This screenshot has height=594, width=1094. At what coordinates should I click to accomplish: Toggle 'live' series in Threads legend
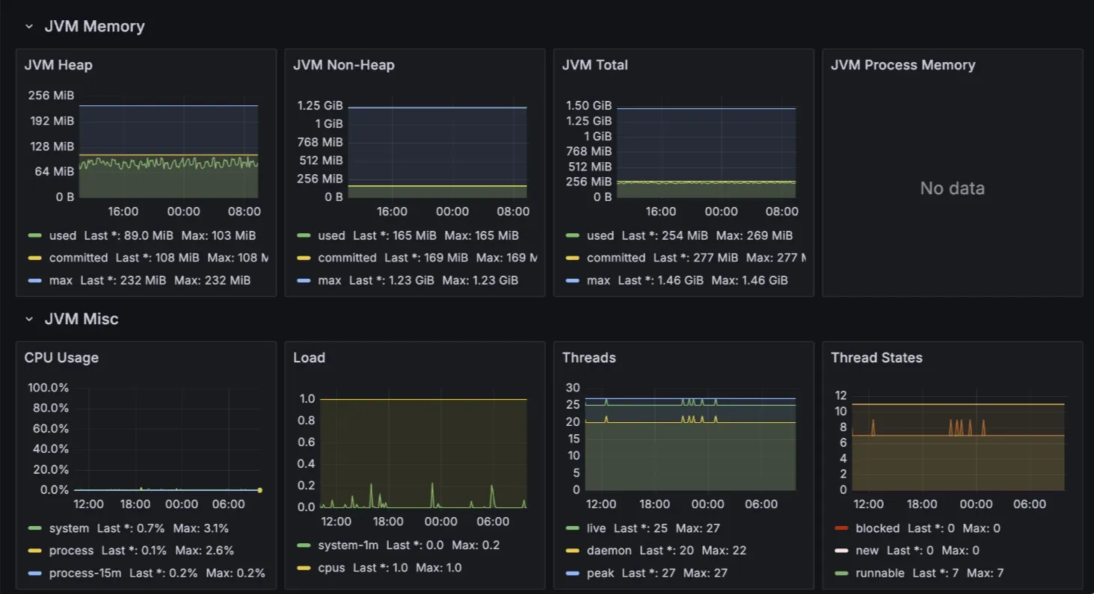(x=596, y=528)
